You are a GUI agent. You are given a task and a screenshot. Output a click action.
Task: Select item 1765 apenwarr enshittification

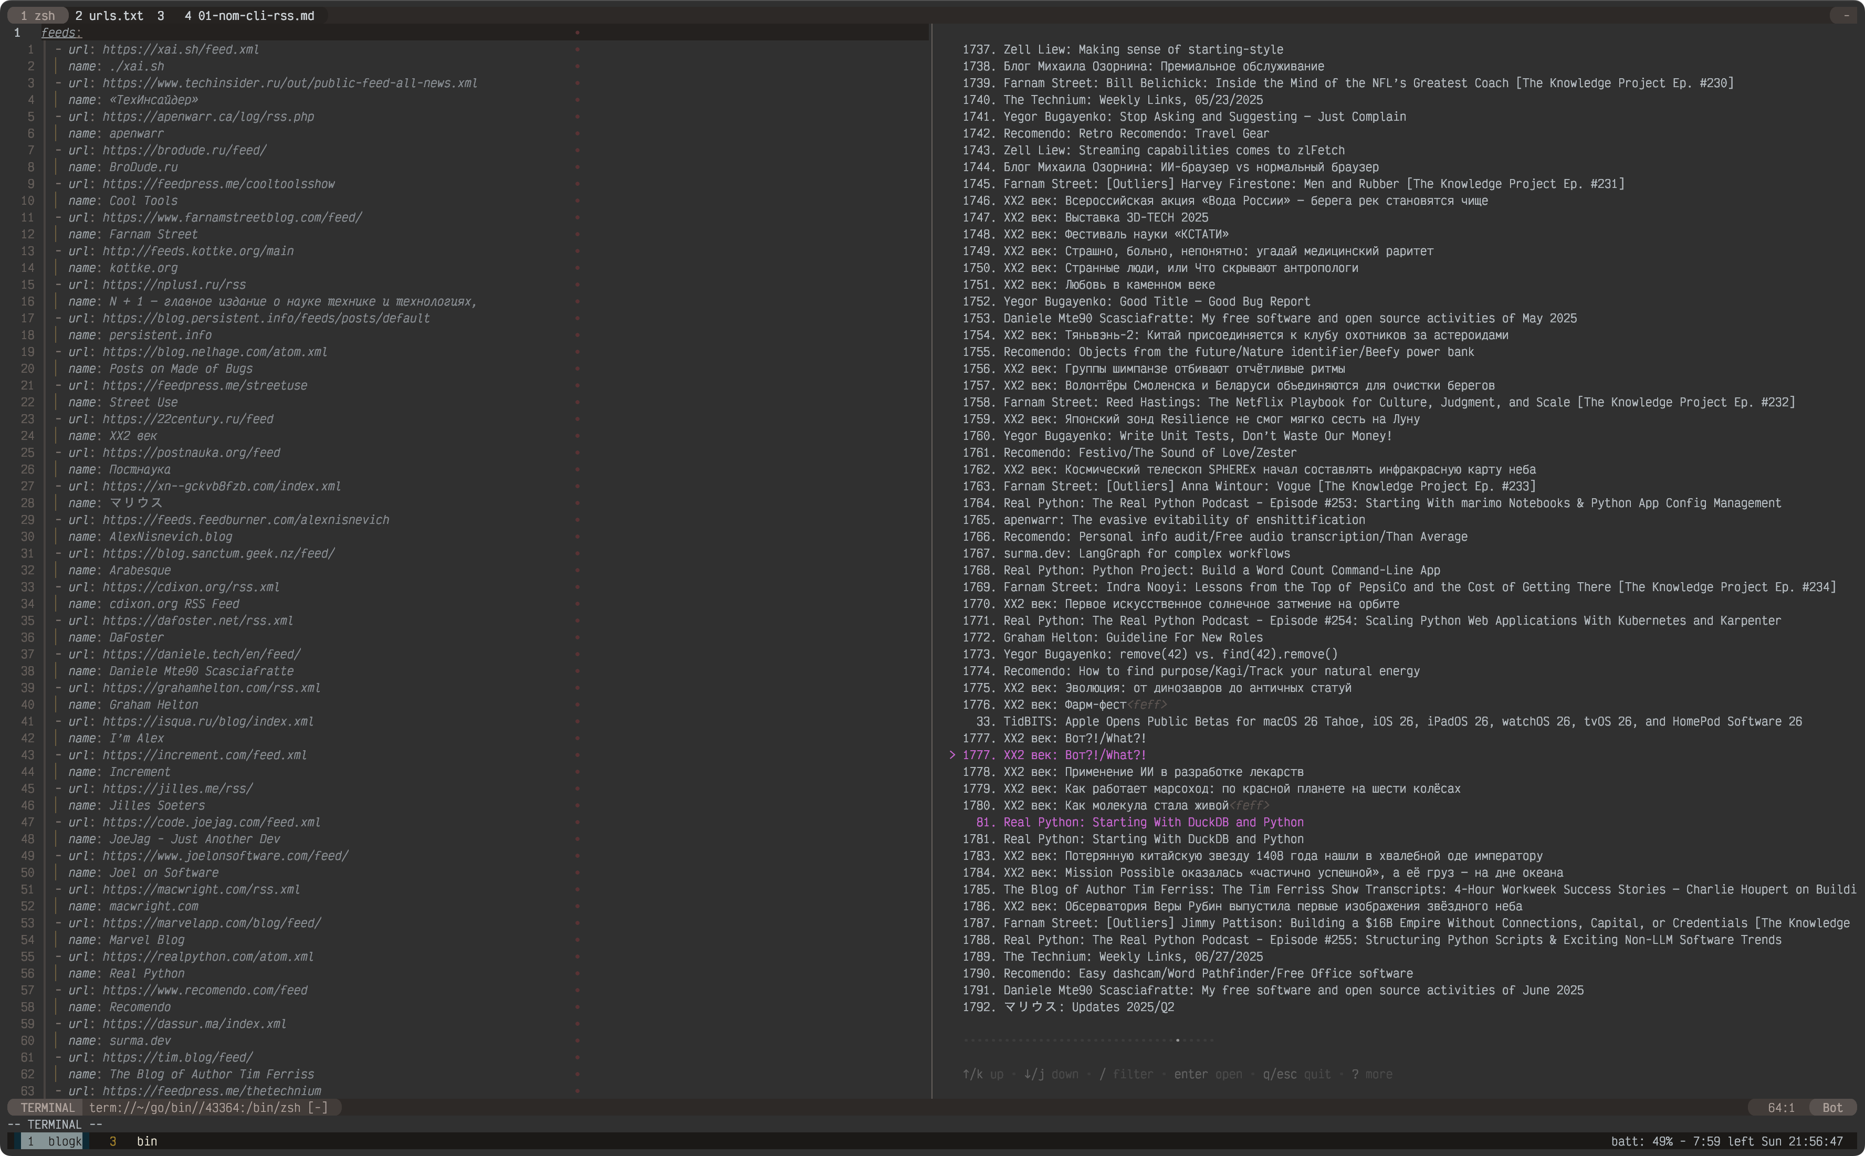point(1164,520)
